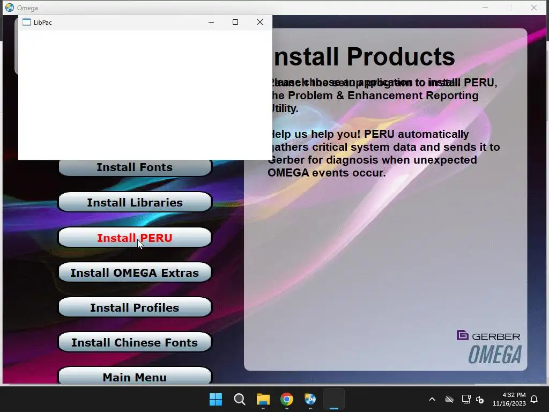
Task: Switch to Omega disc app in taskbar
Action: pyautogui.click(x=310, y=399)
